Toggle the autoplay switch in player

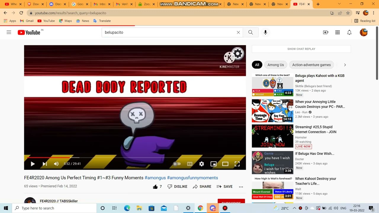(177, 164)
